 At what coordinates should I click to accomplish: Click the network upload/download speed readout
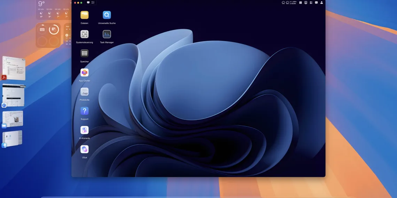[294, 2]
